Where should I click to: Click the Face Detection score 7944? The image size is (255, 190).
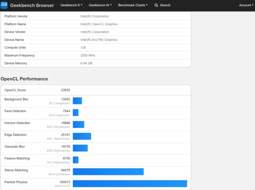[66, 111]
